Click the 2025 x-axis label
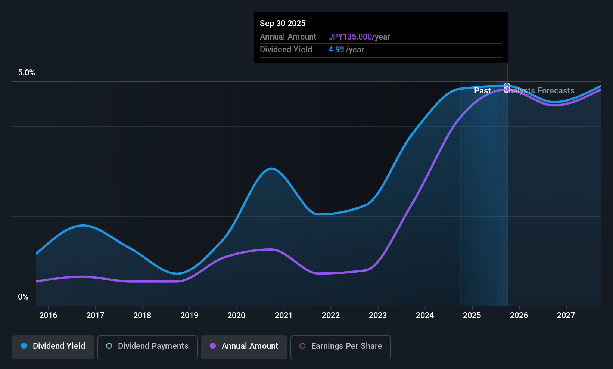613x369 pixels. click(x=472, y=316)
